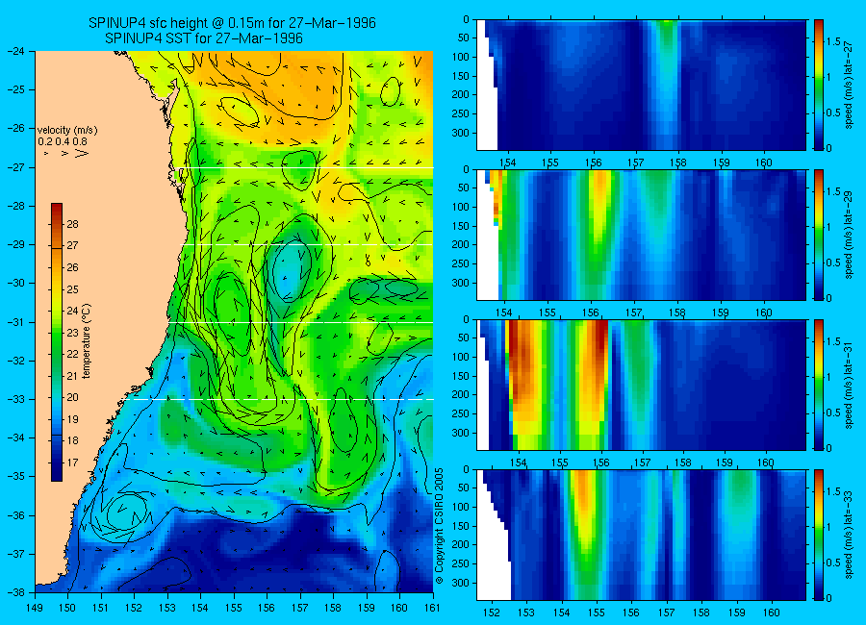This screenshot has height=625, width=866.
Task: Select the "velocity (m/s)" legend label
Action: pos(67,131)
